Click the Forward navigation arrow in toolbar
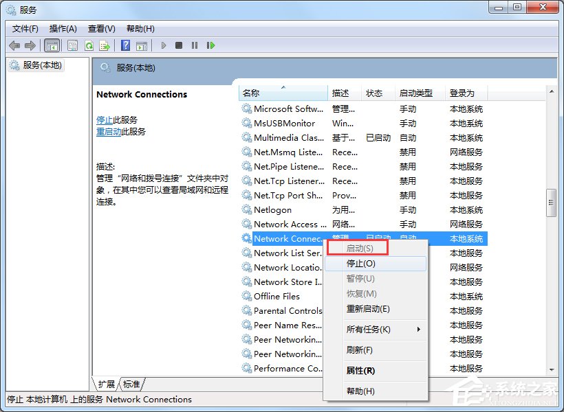 tap(31, 45)
